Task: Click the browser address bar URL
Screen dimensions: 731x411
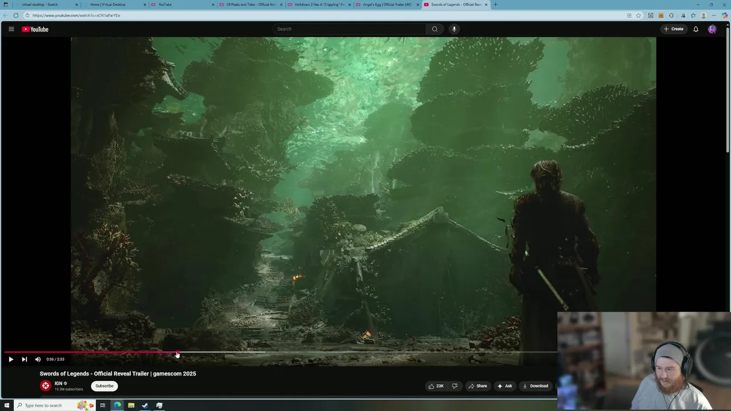Action: 76,15
